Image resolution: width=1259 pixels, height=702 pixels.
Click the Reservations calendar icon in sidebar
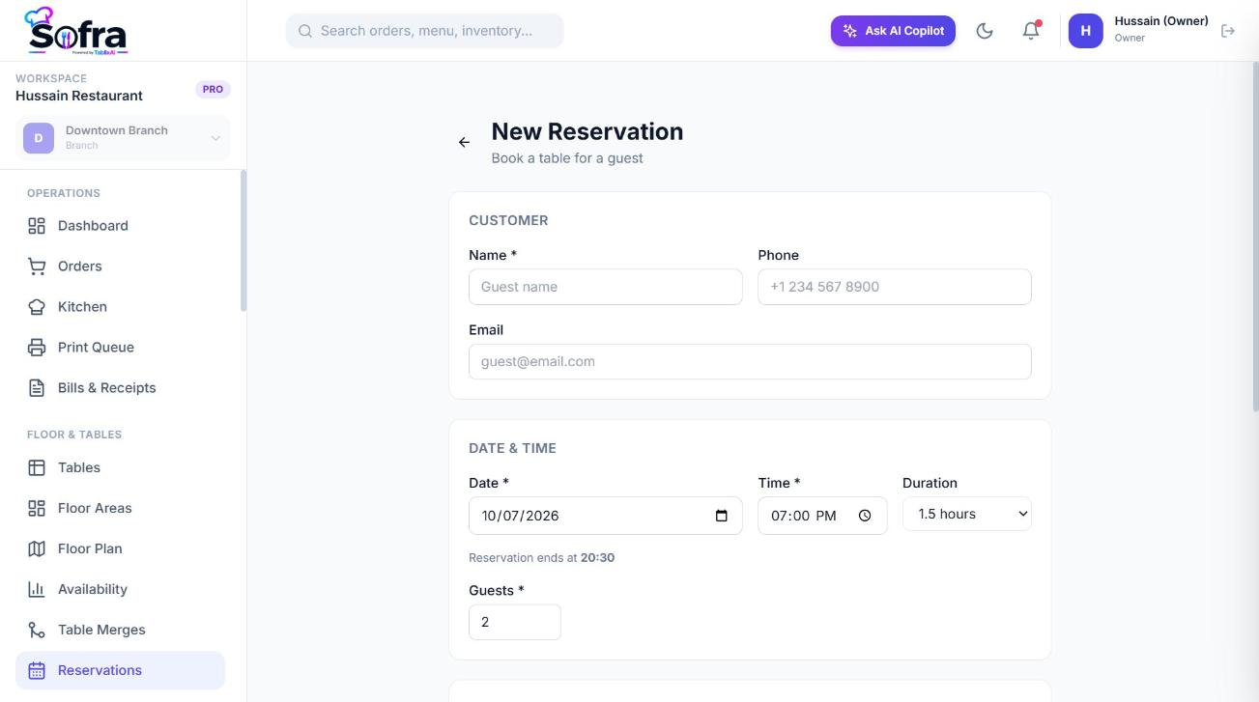37,670
